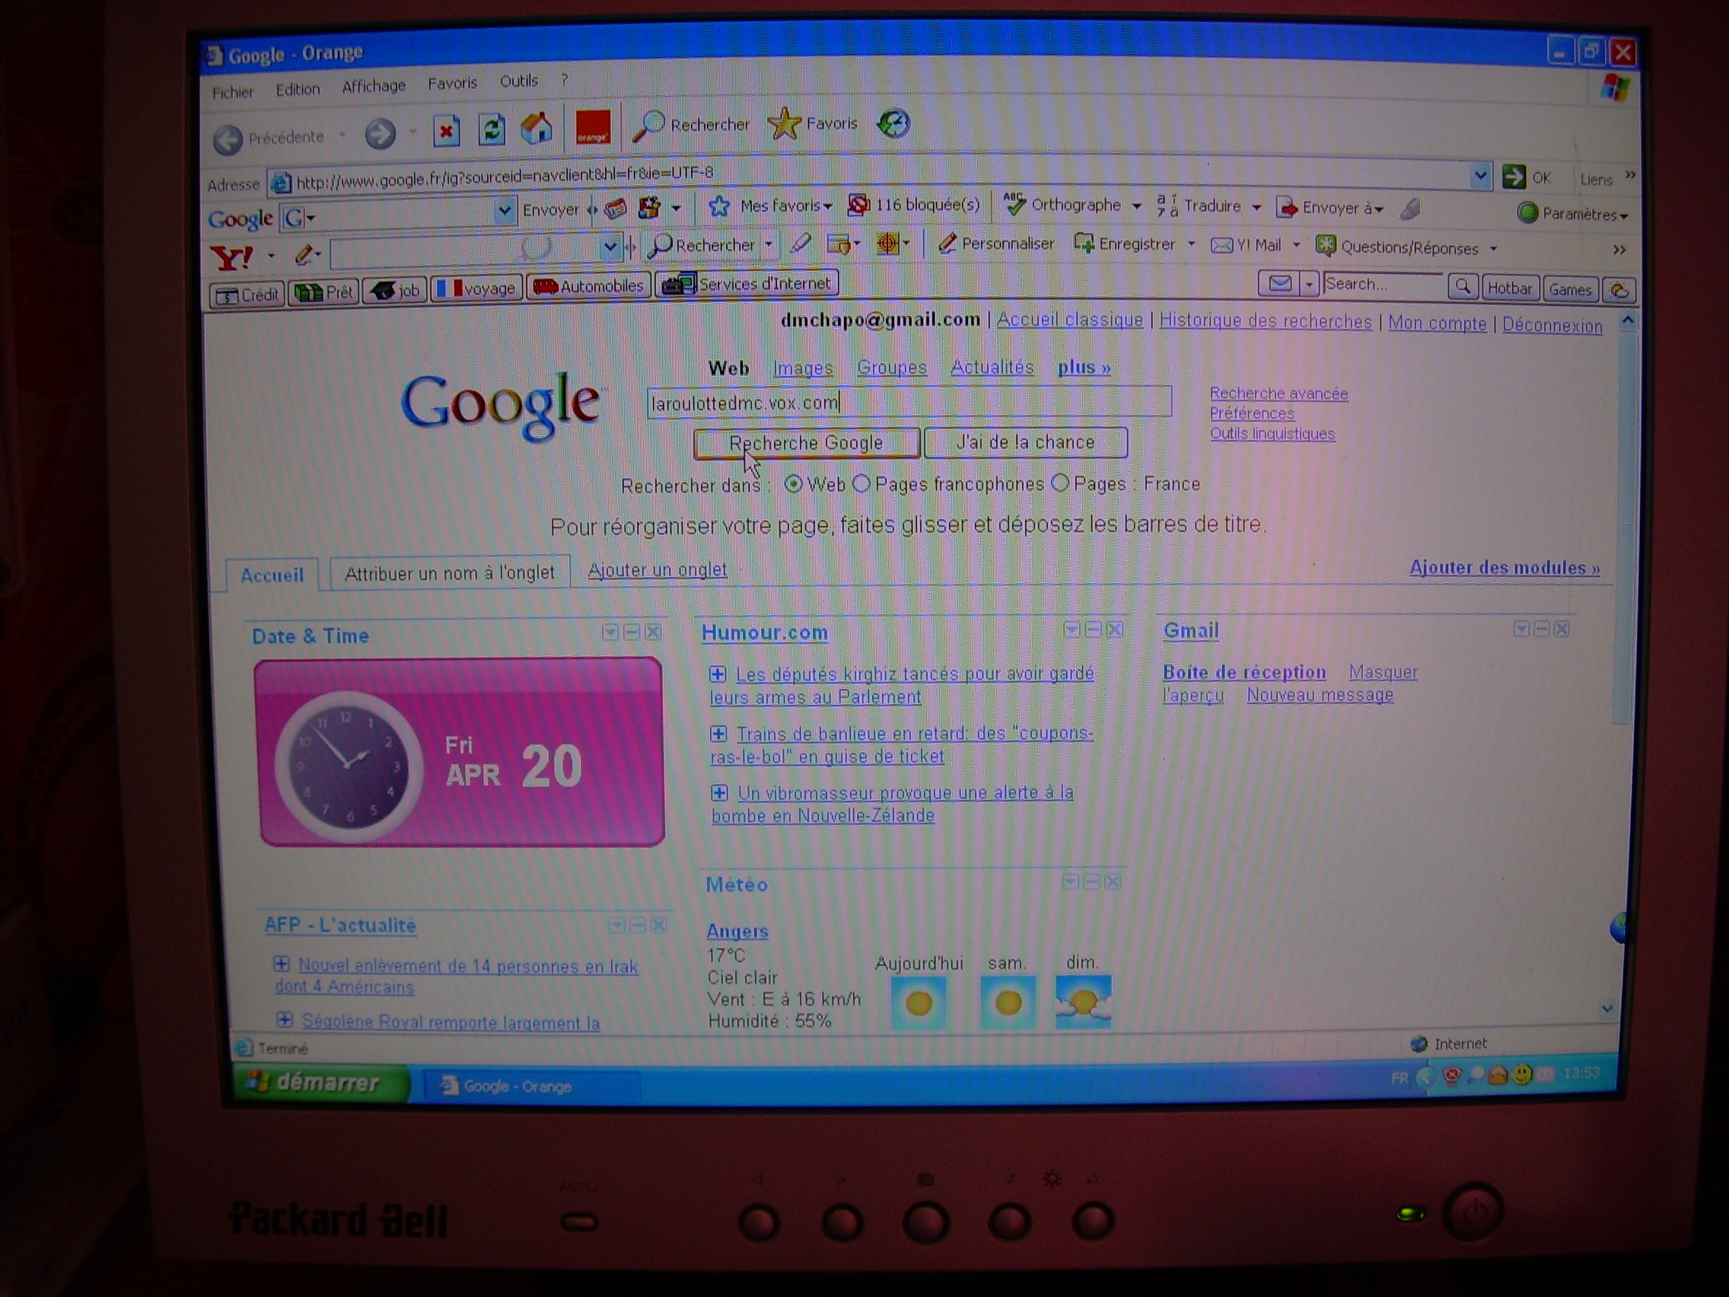
Task: Click the démarrer Start button
Action: click(321, 1083)
